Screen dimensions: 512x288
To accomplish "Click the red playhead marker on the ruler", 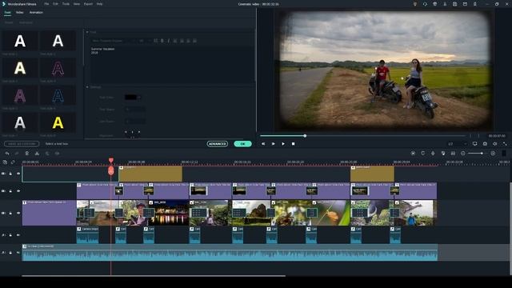I will point(111,160).
